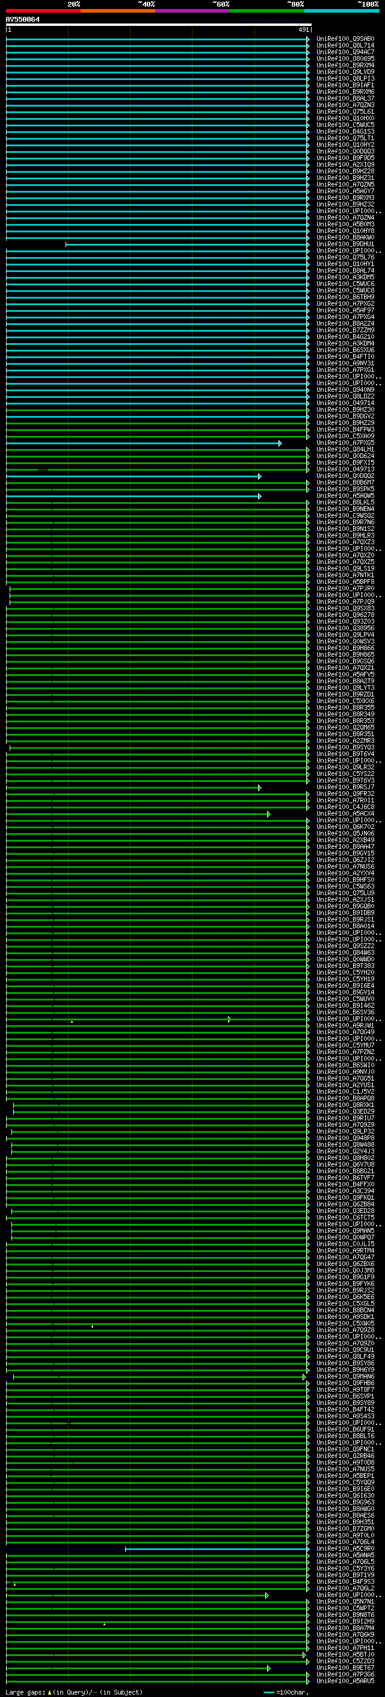Select the UniRef100_C5WUC5 label
This screenshot has height=1697, width=385.
[x=345, y=125]
